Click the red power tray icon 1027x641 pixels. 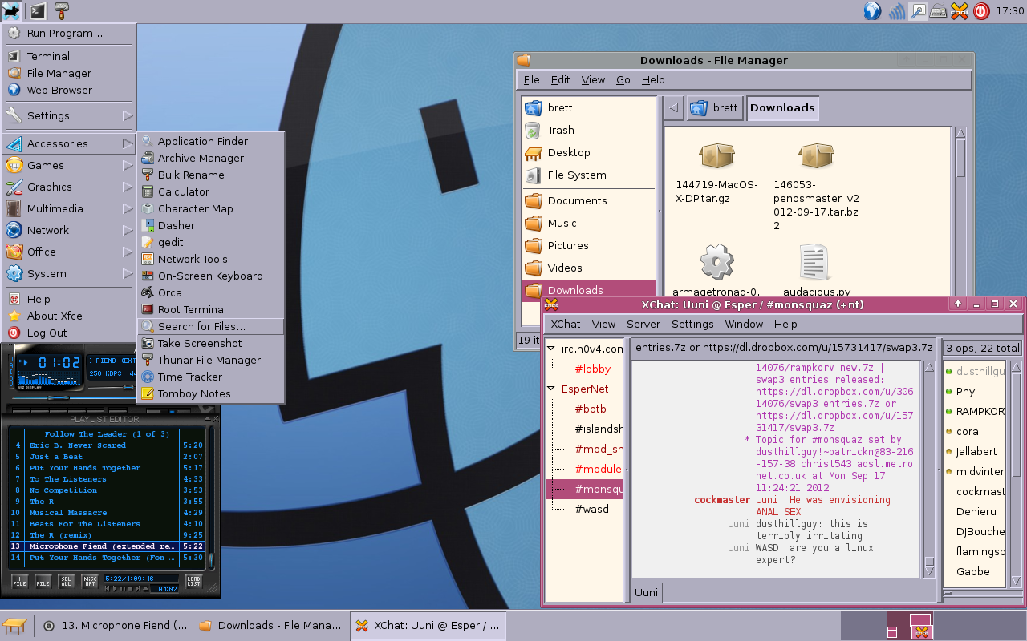[980, 11]
